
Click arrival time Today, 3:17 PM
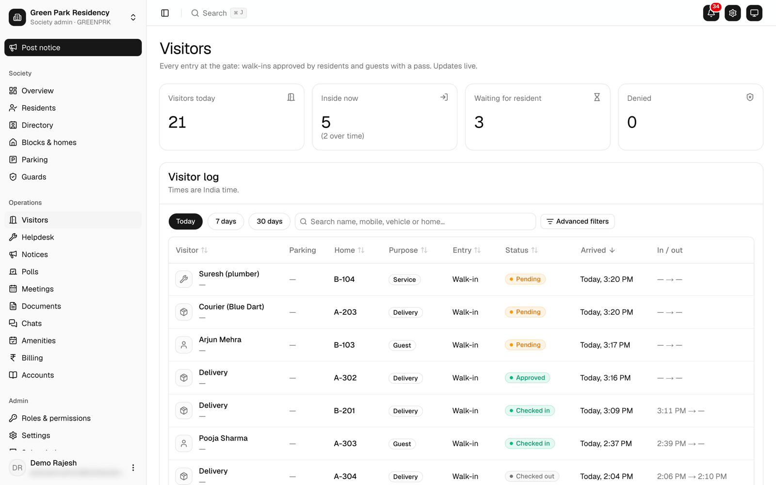(x=605, y=345)
